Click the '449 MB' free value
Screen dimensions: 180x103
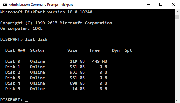tap(100, 61)
